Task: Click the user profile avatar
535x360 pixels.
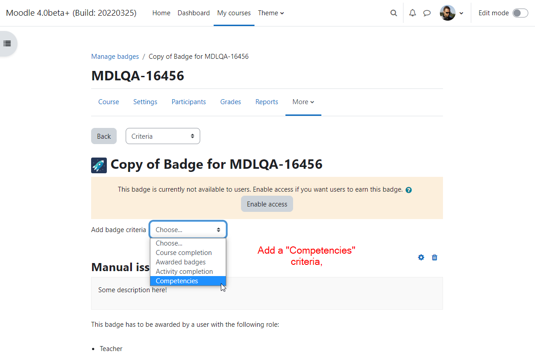Action: point(447,13)
